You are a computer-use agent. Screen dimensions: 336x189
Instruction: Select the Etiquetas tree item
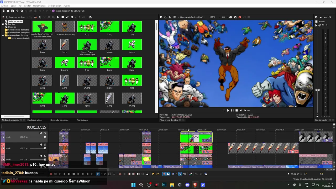(12, 27)
